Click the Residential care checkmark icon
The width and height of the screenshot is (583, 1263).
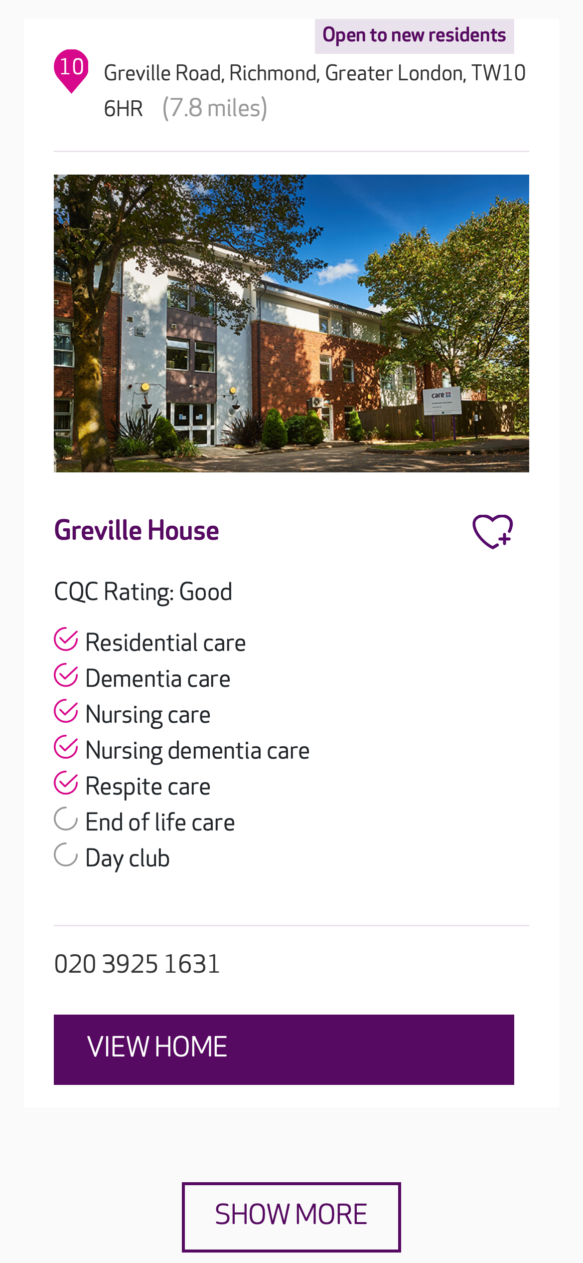[66, 640]
